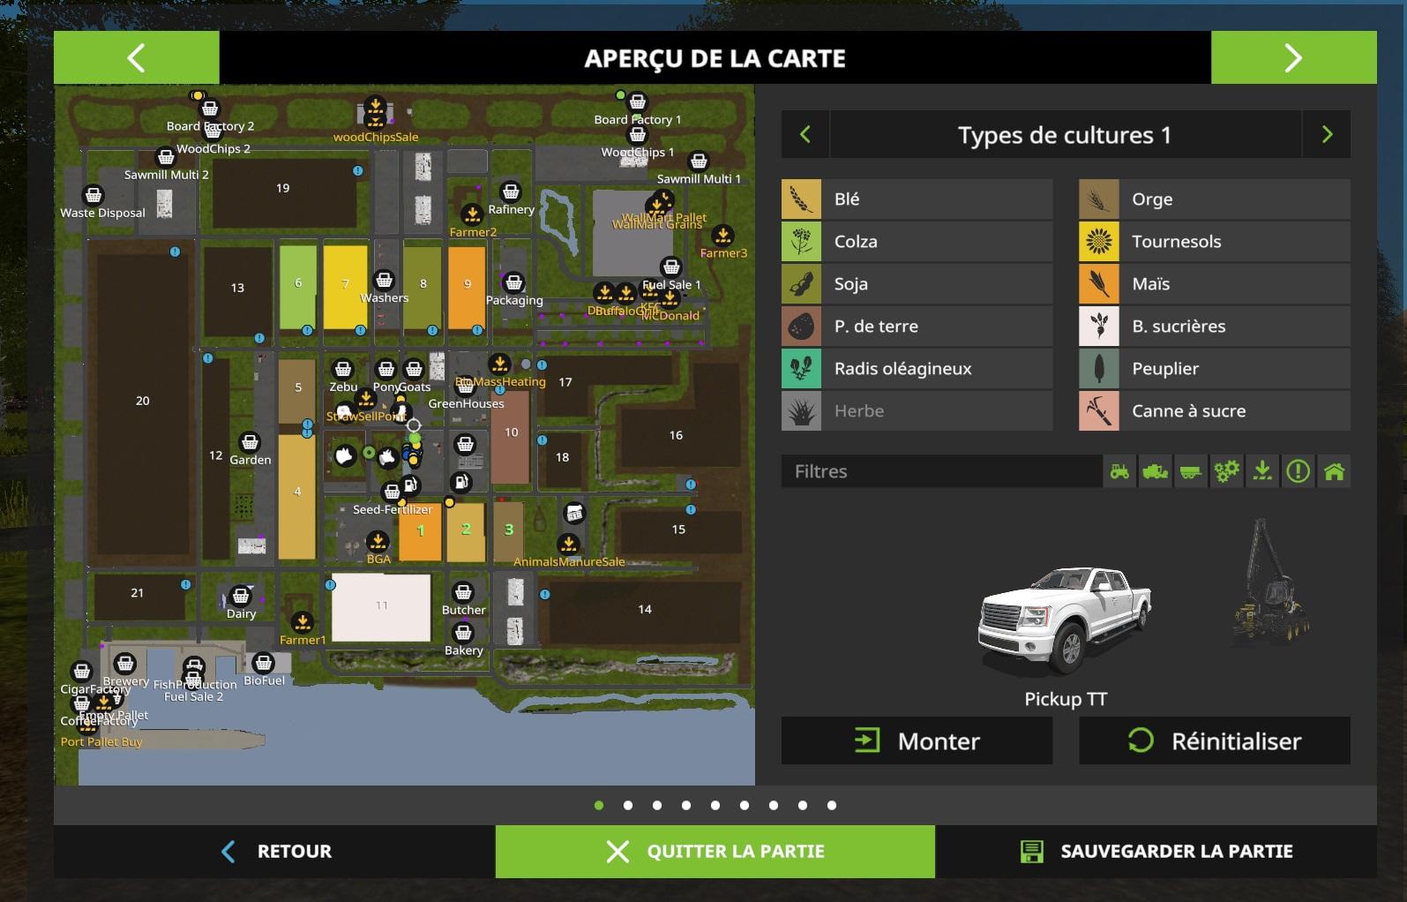Go to next crop types page

point(1327,134)
